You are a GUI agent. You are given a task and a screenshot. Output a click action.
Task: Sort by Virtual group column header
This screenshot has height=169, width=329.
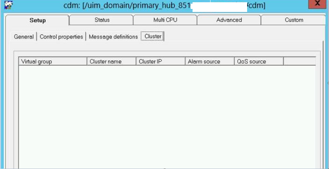(x=53, y=61)
